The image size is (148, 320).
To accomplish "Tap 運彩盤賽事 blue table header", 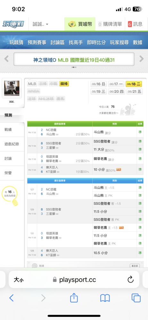I will 60,180.
